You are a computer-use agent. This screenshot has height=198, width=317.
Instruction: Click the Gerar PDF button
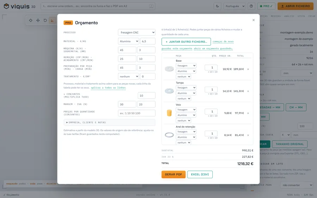coord(173,174)
